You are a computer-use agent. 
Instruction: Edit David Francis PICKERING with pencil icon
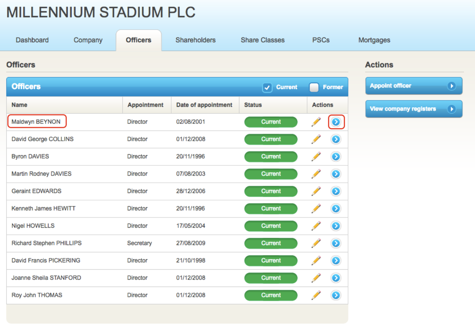pyautogui.click(x=316, y=260)
